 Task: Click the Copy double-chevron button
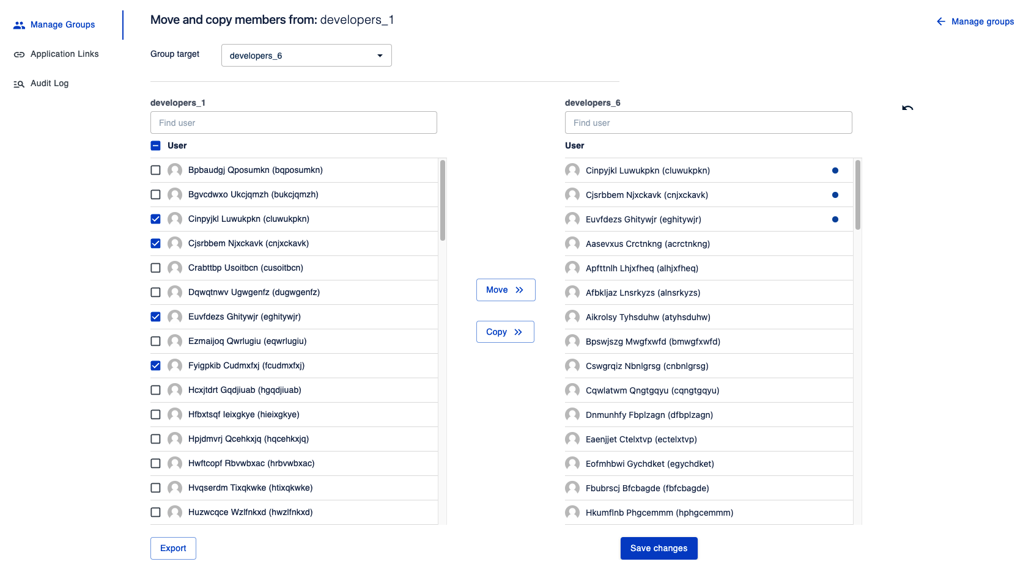(505, 332)
